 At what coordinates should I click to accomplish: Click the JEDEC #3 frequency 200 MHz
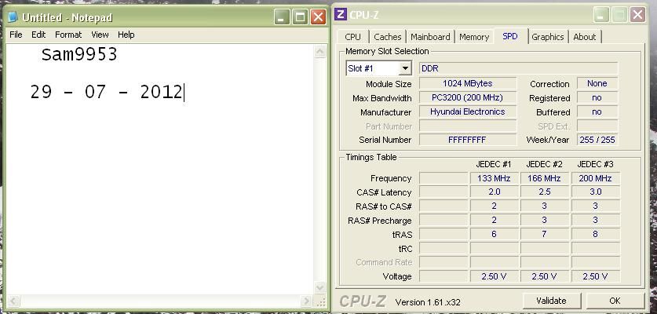(596, 178)
